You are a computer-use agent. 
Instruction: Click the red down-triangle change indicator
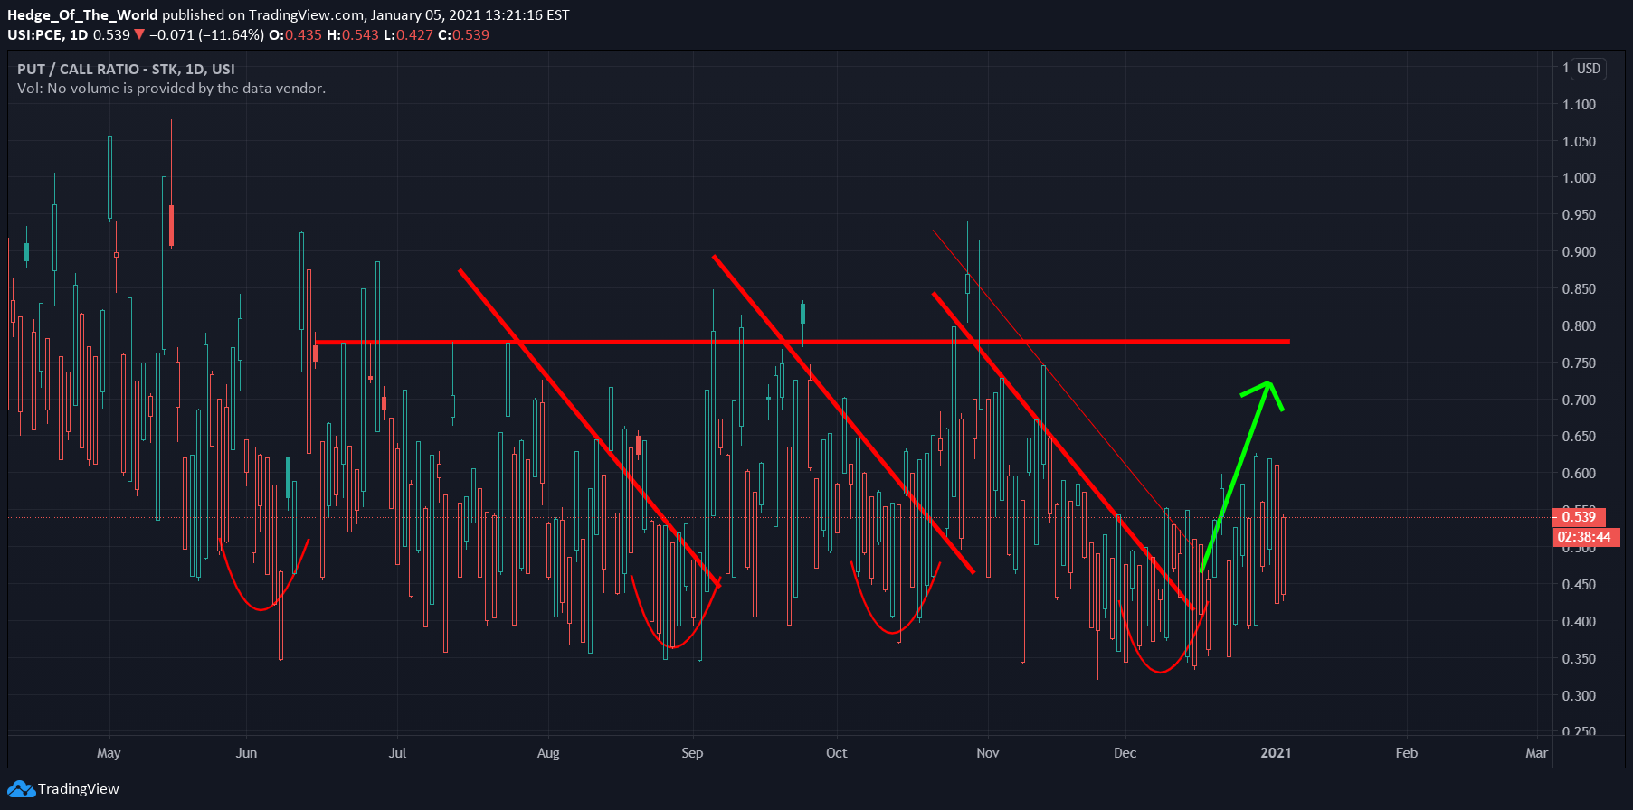coord(139,35)
